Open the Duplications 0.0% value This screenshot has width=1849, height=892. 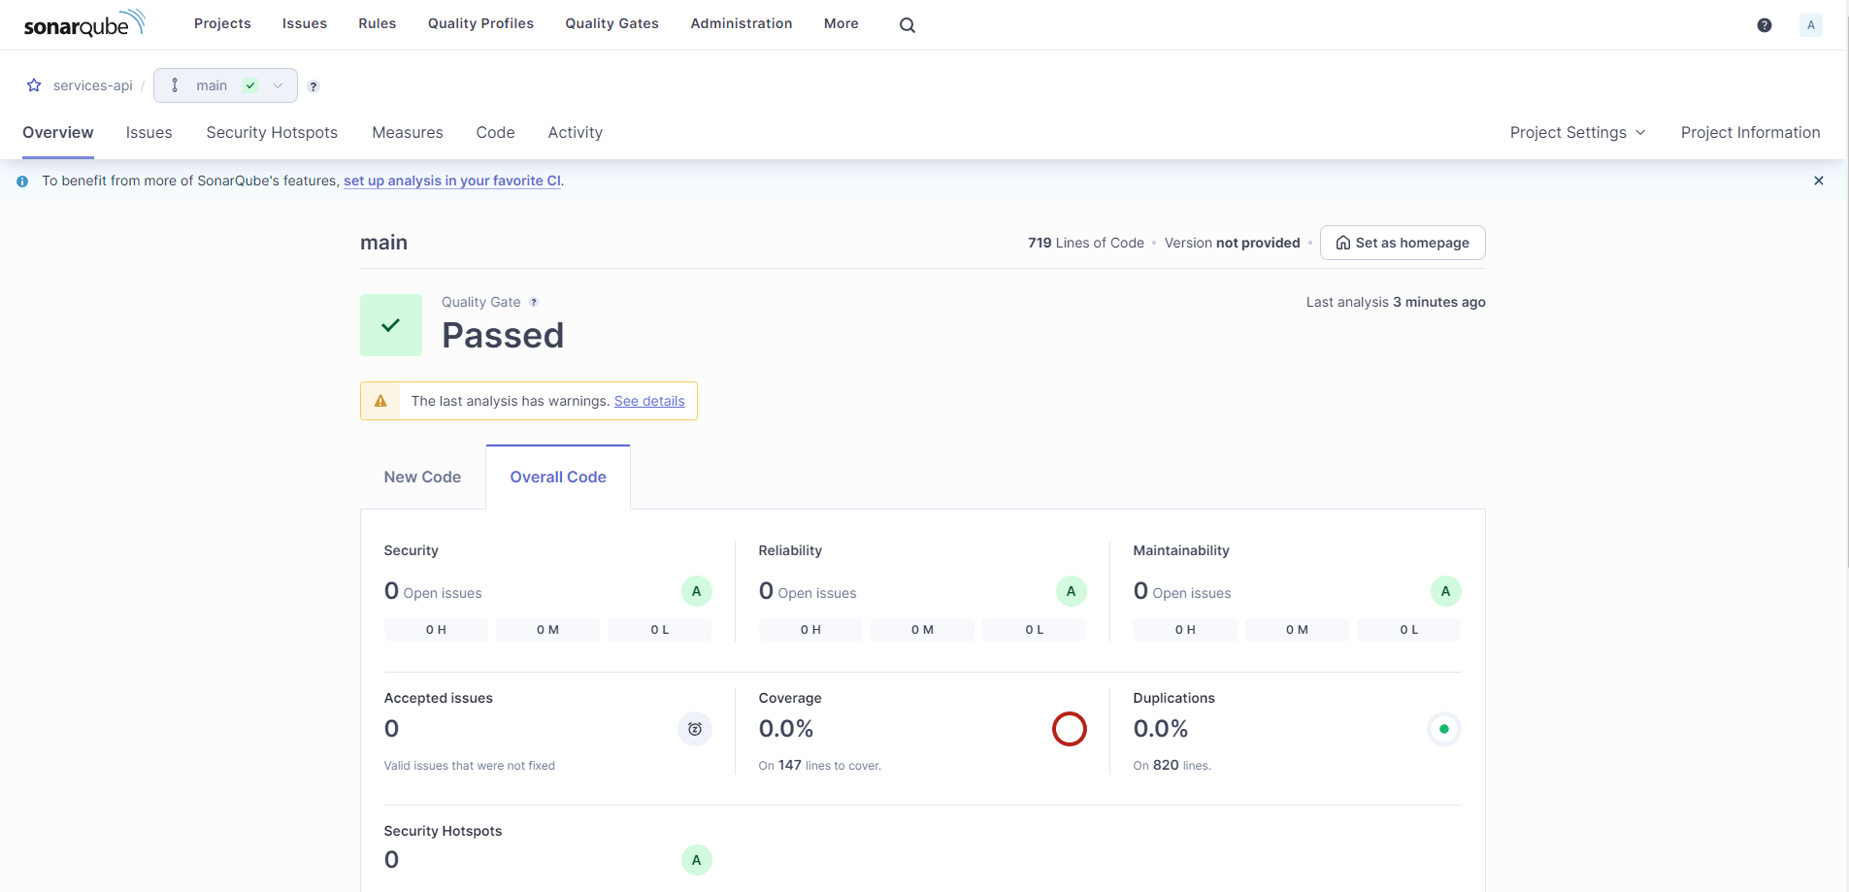tap(1161, 729)
